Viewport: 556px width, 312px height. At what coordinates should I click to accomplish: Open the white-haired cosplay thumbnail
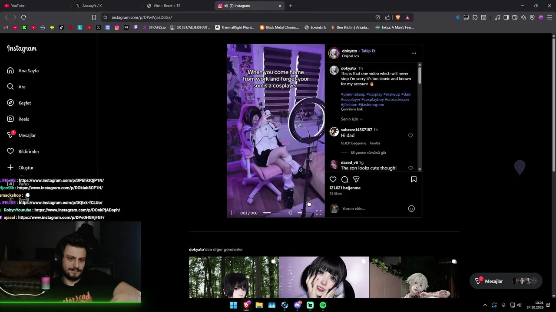pos(414,277)
